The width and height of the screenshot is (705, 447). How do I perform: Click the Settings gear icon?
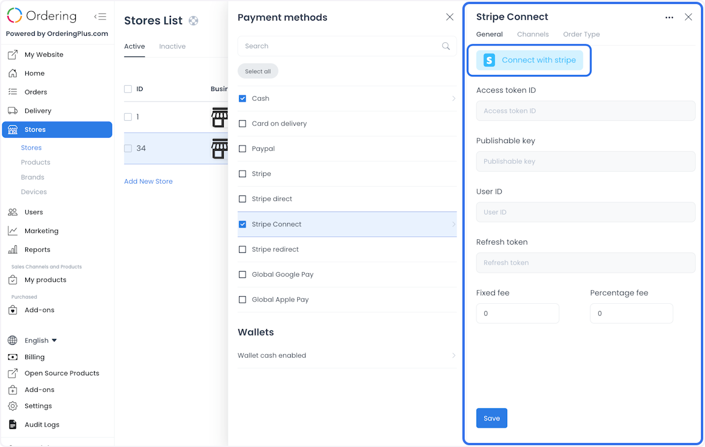coord(12,406)
